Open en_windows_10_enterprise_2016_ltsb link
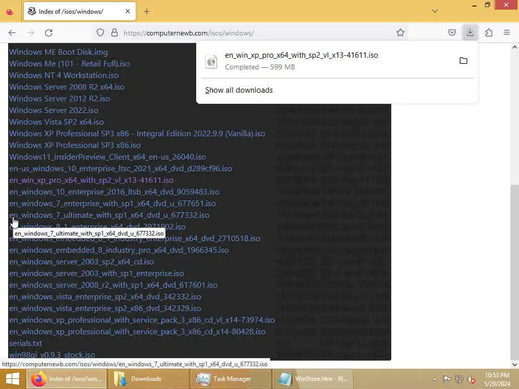Viewport: 519px width, 389px height. pos(114,192)
